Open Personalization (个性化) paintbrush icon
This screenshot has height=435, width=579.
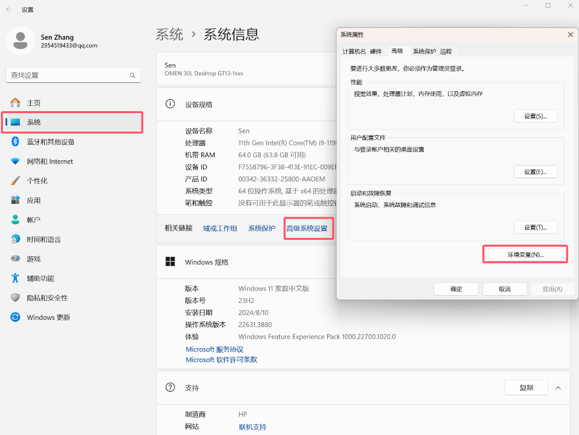[16, 181]
